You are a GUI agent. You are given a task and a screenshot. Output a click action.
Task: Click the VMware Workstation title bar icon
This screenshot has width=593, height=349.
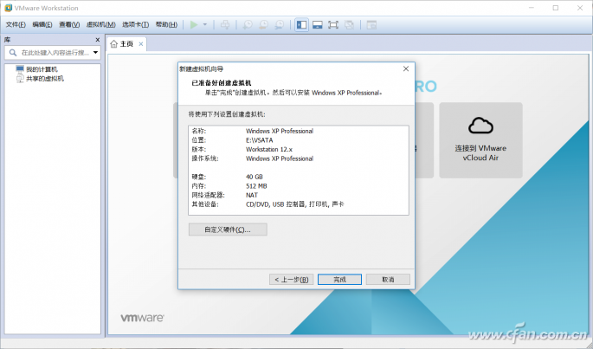tap(8, 8)
